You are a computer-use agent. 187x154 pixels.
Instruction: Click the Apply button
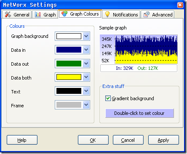(163, 140)
